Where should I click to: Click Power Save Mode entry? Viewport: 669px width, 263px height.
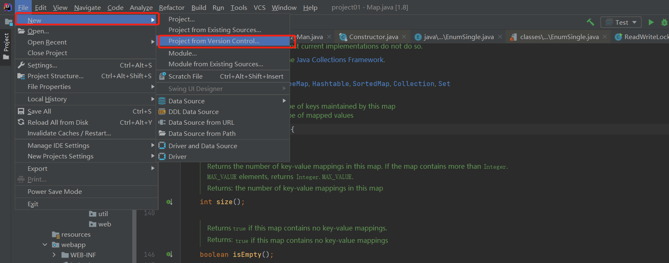click(87, 191)
